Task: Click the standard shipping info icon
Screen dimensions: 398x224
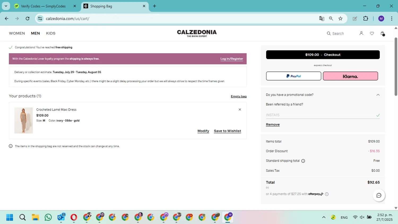Action: coord(303,161)
